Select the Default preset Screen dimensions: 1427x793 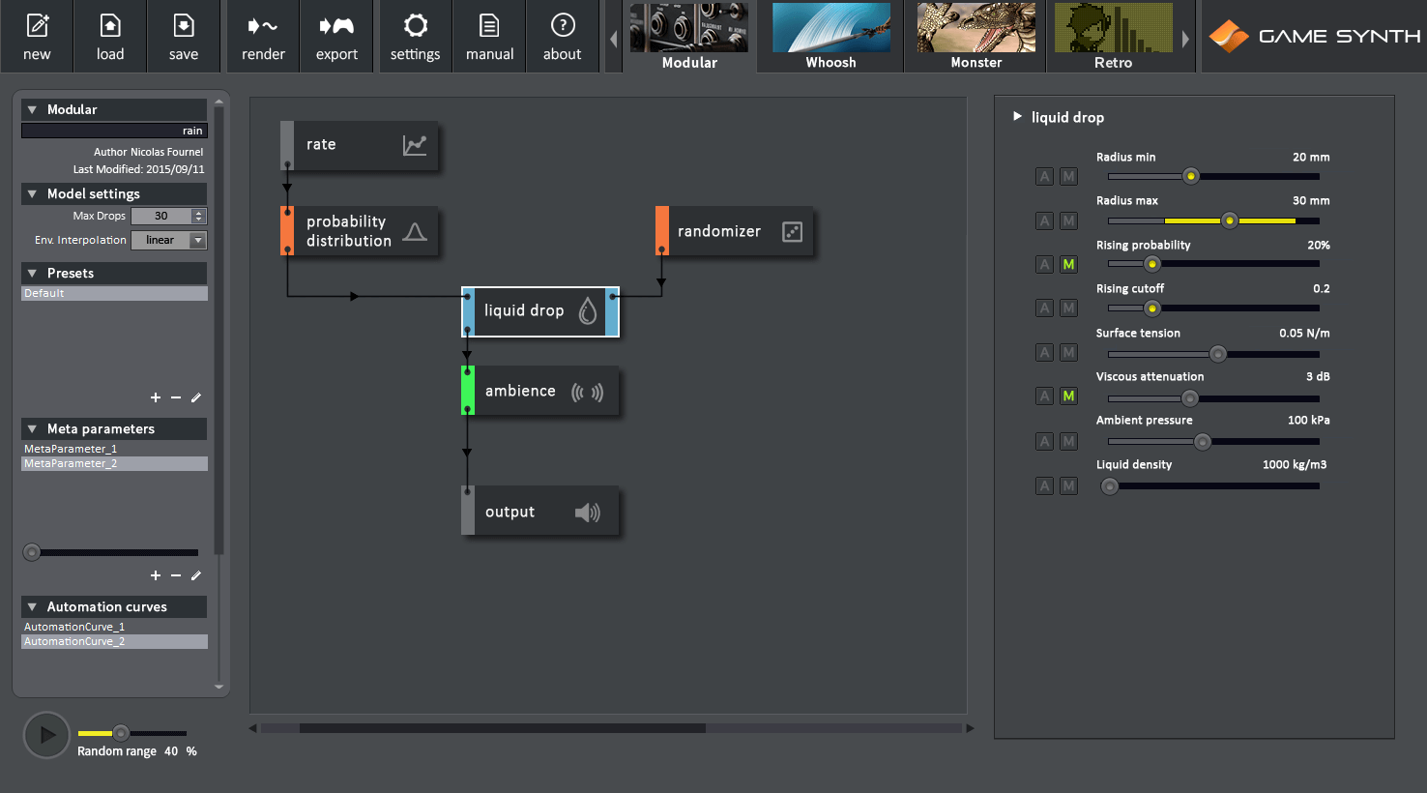click(113, 293)
